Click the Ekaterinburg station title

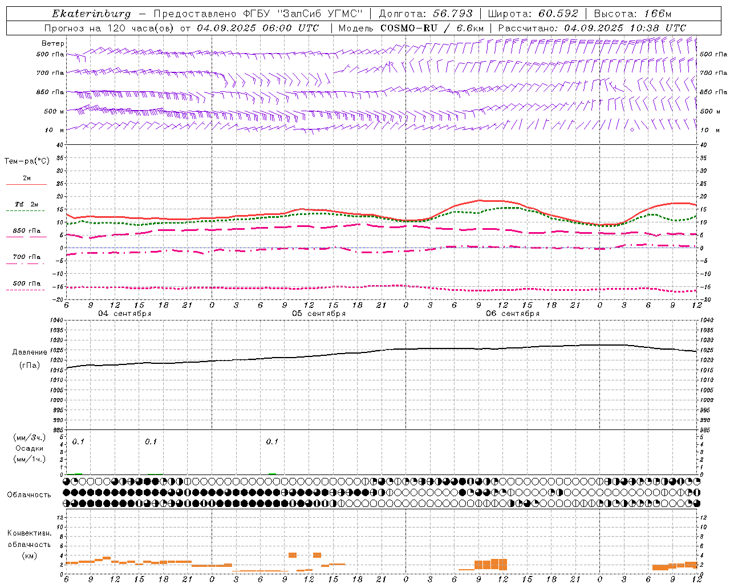pyautogui.click(x=91, y=14)
